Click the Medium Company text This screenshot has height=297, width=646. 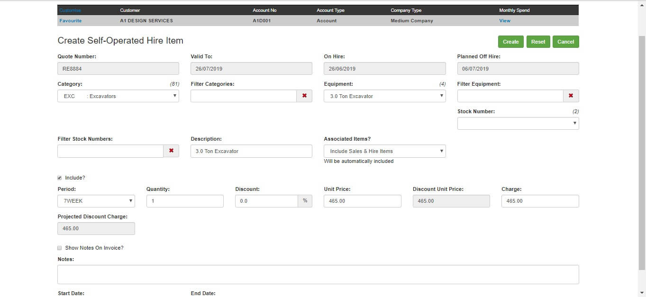click(x=411, y=21)
